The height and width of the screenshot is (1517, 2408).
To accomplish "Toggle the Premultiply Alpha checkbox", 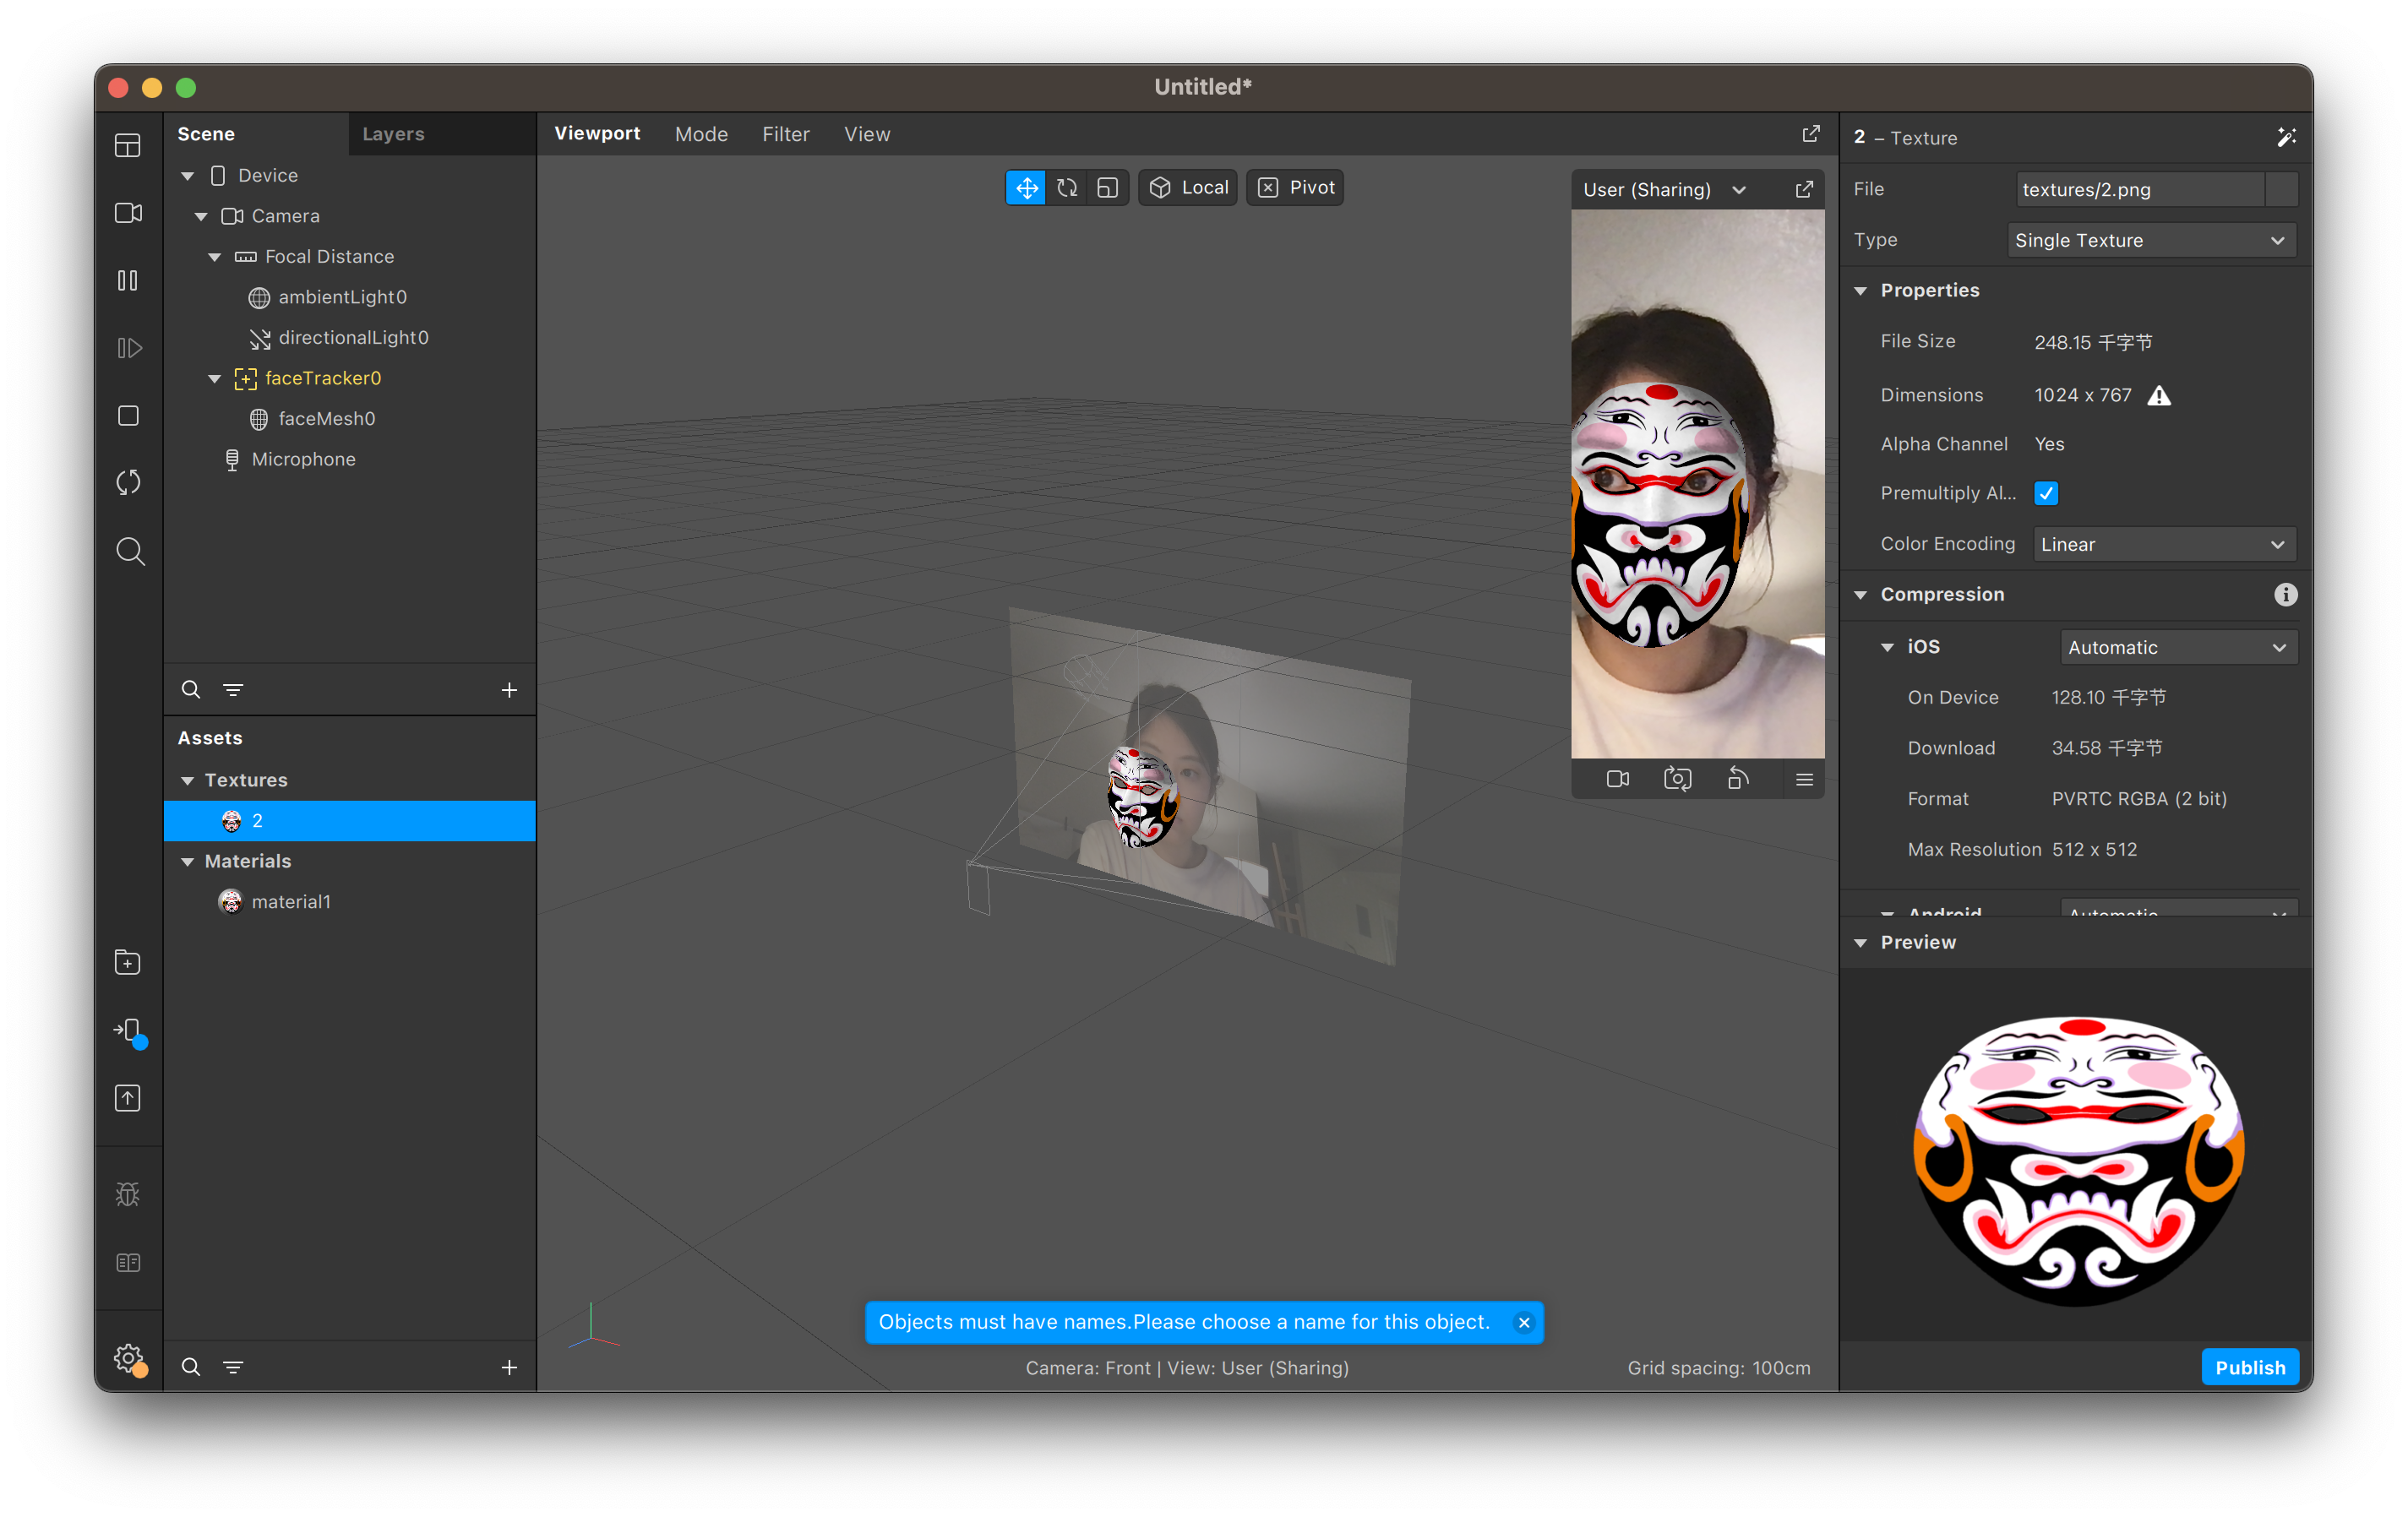I will coord(2046,493).
